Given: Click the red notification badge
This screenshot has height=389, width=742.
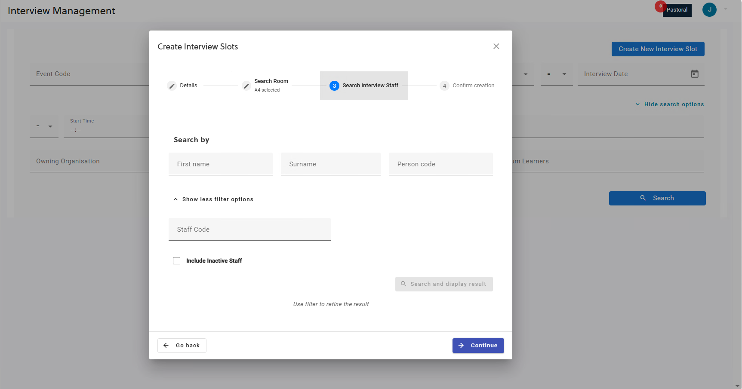Looking at the screenshot, I should coord(660,6).
